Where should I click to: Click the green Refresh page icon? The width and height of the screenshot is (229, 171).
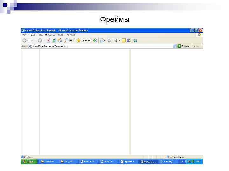(x=54, y=41)
